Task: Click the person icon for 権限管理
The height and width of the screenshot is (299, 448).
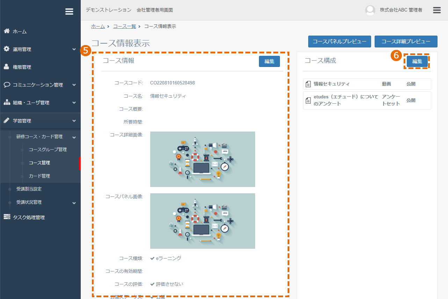Action: coord(7,67)
